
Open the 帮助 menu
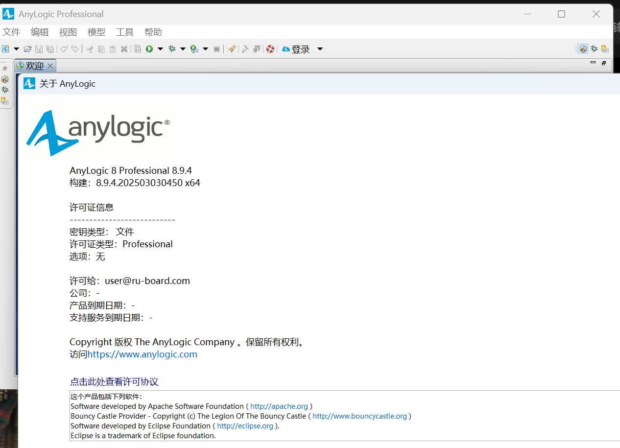tap(153, 32)
